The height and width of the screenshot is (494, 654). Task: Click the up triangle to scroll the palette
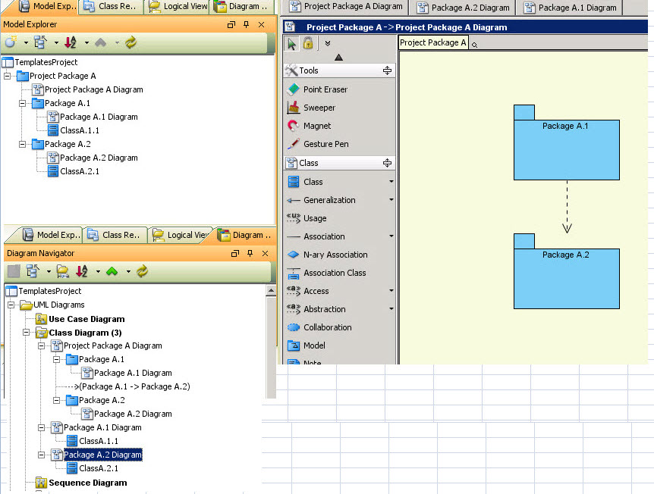point(338,57)
